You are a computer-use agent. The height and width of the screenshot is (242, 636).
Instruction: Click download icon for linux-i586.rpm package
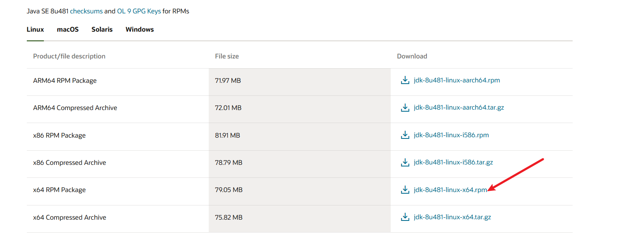(x=405, y=135)
